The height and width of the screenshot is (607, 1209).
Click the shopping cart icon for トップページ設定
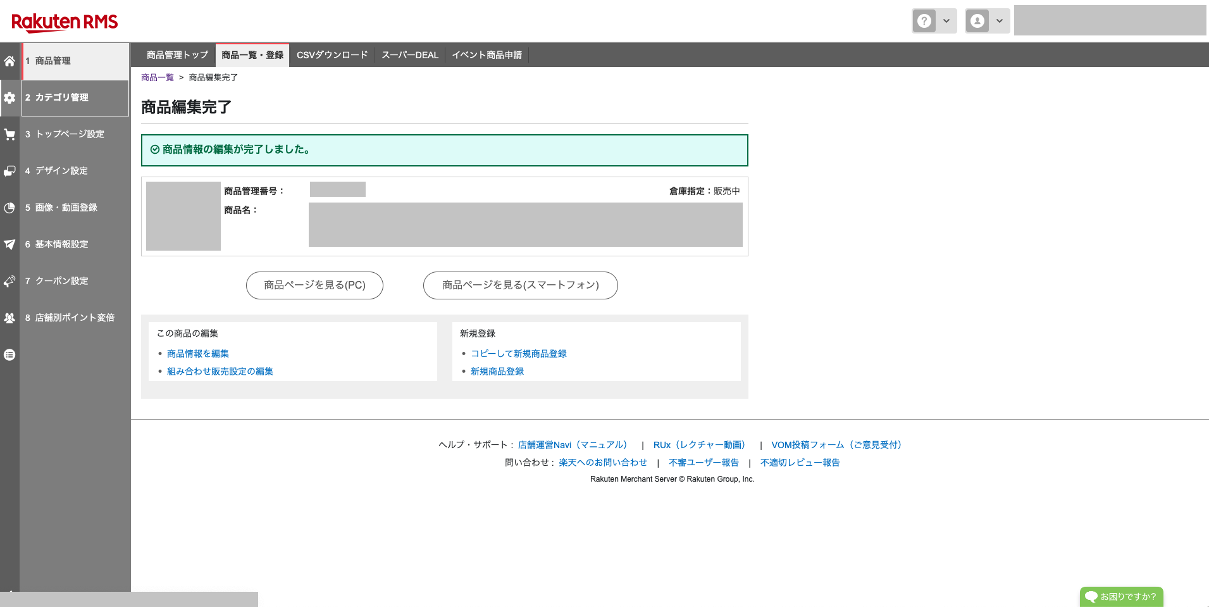click(x=9, y=134)
